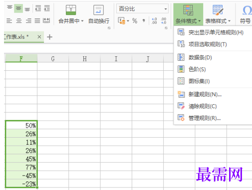Click the cell containing 45%
This screenshot has width=252, height=190.
click(x=21, y=159)
